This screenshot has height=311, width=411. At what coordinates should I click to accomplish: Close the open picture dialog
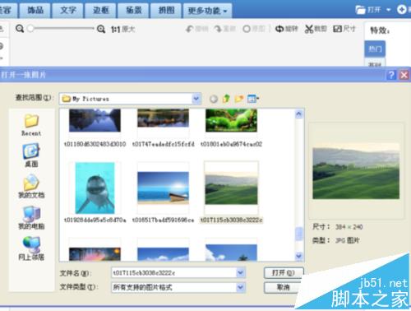click(404, 75)
